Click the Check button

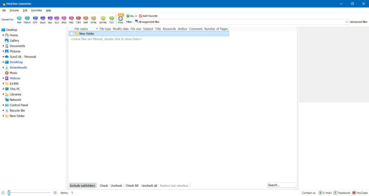click(103, 186)
